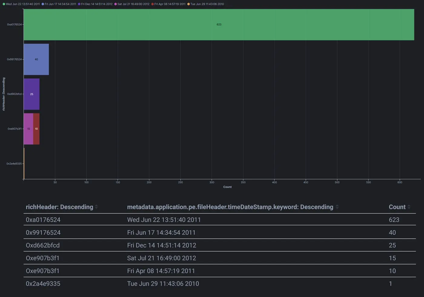The height and width of the screenshot is (297, 424).
Task: Click the purple dot beside 'Fri Dec 14 14:51:14 2012'
Action: coord(79,4)
